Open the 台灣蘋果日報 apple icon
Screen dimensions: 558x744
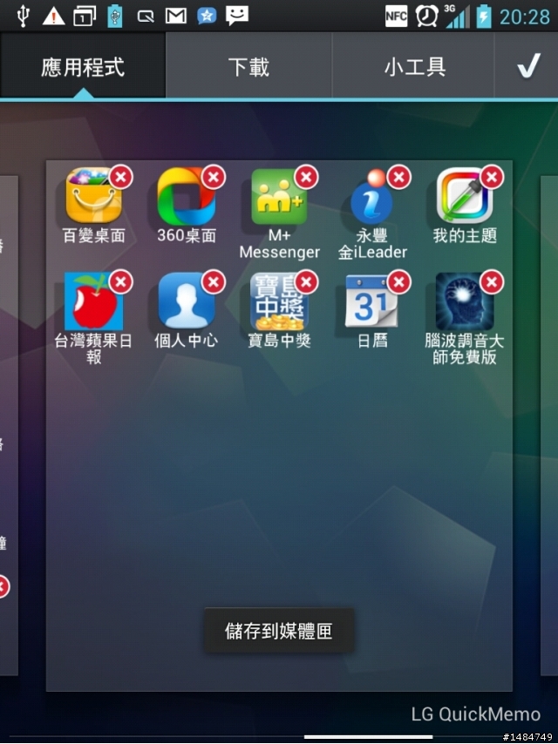pyautogui.click(x=93, y=301)
